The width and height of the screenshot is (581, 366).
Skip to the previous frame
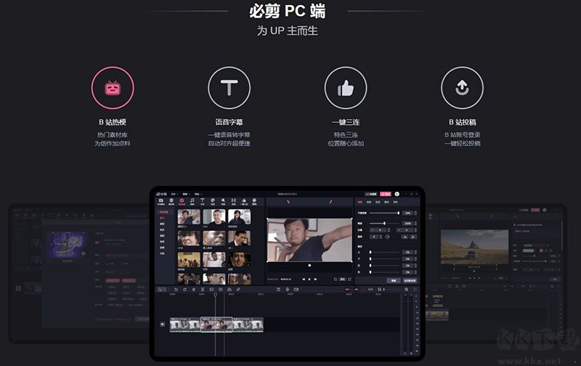click(304, 279)
